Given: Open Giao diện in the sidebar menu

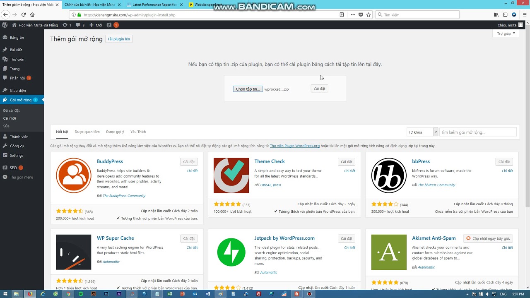Looking at the screenshot, I should (x=18, y=90).
